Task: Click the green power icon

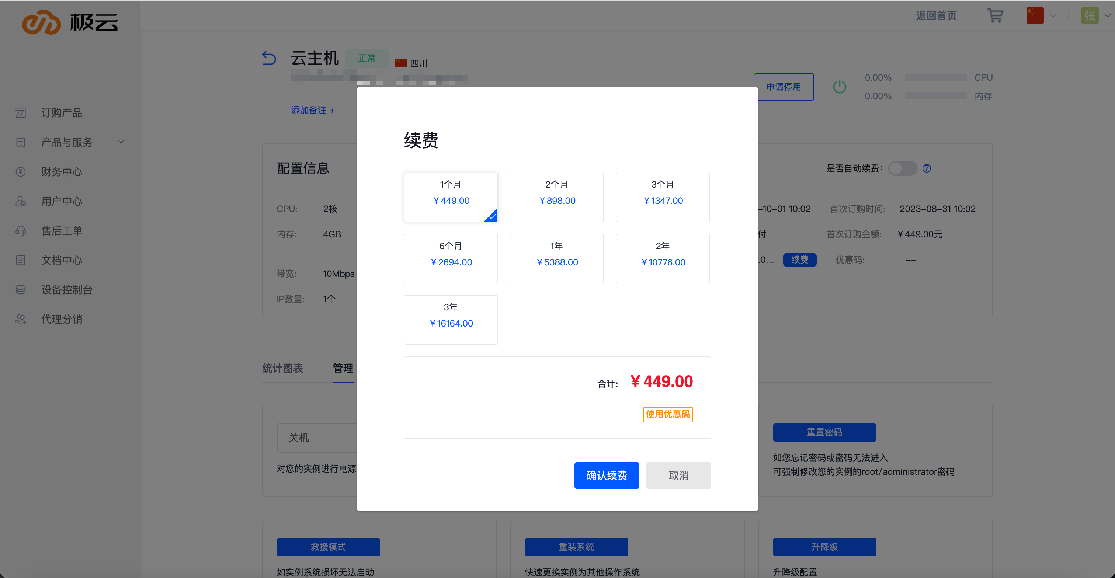Action: (839, 87)
